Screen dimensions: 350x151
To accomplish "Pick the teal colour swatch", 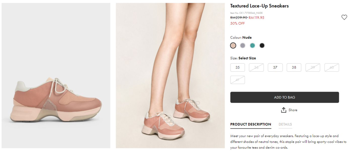I will click(252, 46).
